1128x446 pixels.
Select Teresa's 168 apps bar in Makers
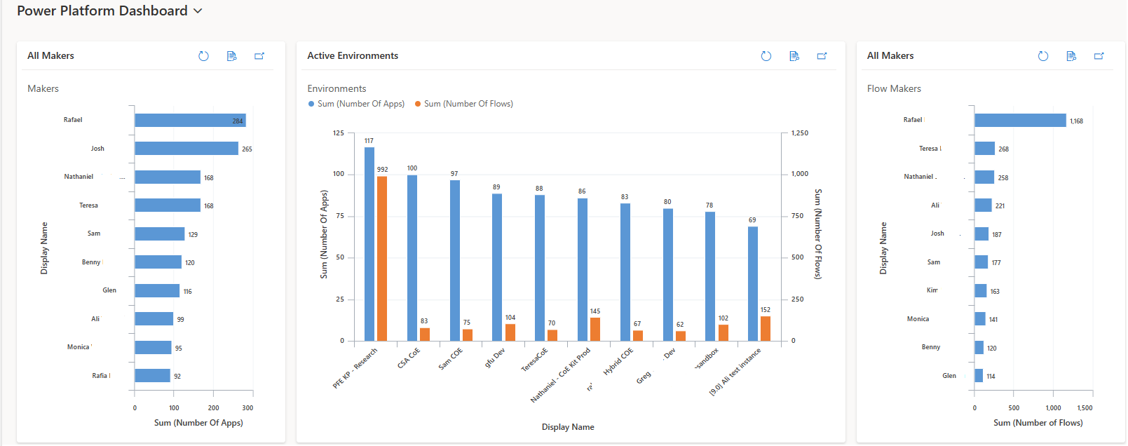coord(168,205)
